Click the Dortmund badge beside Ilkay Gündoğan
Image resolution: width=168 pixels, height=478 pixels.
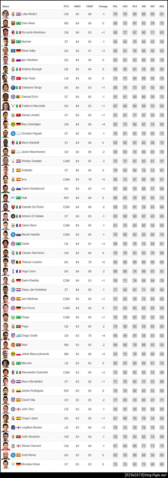point(13,124)
